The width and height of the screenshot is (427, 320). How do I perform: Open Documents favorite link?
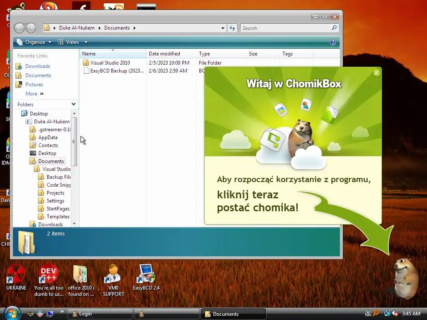33,75
